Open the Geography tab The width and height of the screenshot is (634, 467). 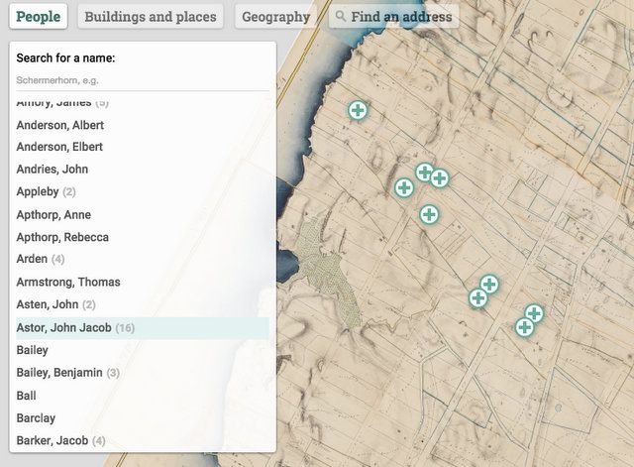[275, 17]
